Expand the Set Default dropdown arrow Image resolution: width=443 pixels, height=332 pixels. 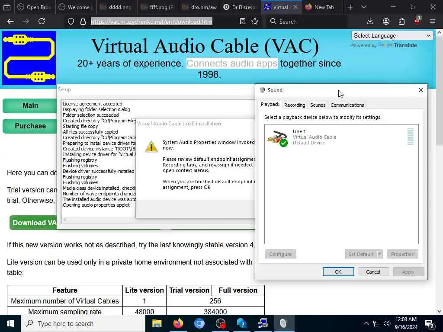380,254
